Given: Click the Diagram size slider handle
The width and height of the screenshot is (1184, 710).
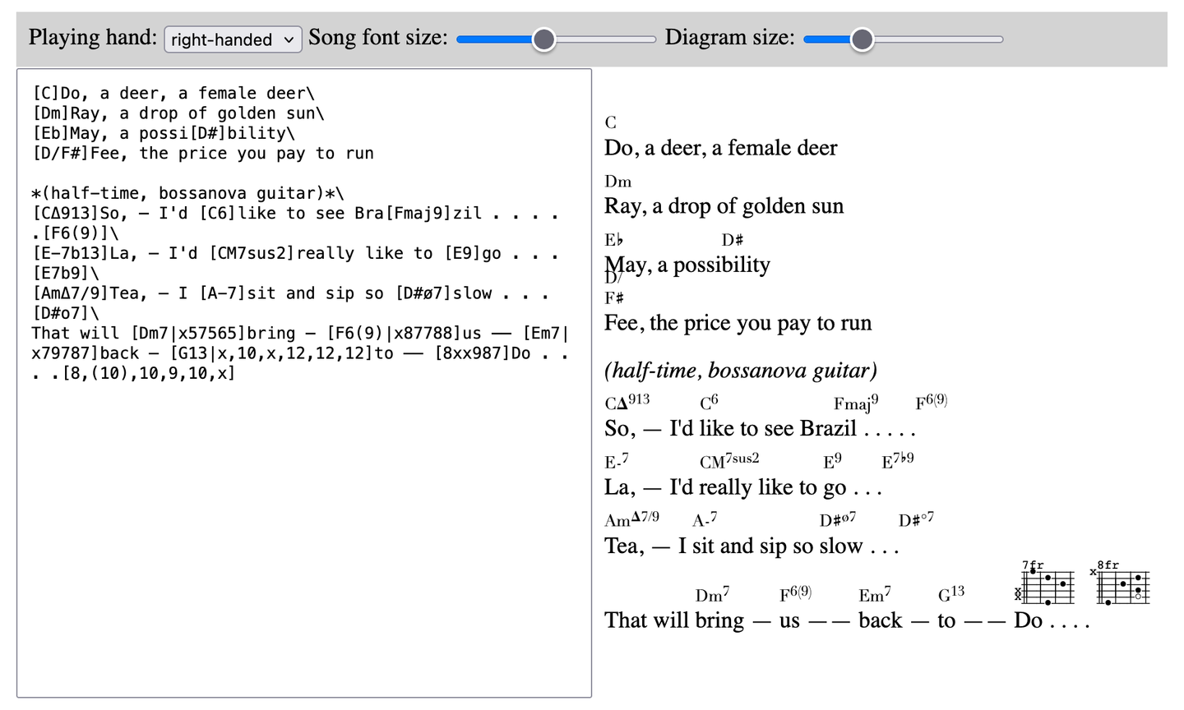Looking at the screenshot, I should [x=862, y=39].
